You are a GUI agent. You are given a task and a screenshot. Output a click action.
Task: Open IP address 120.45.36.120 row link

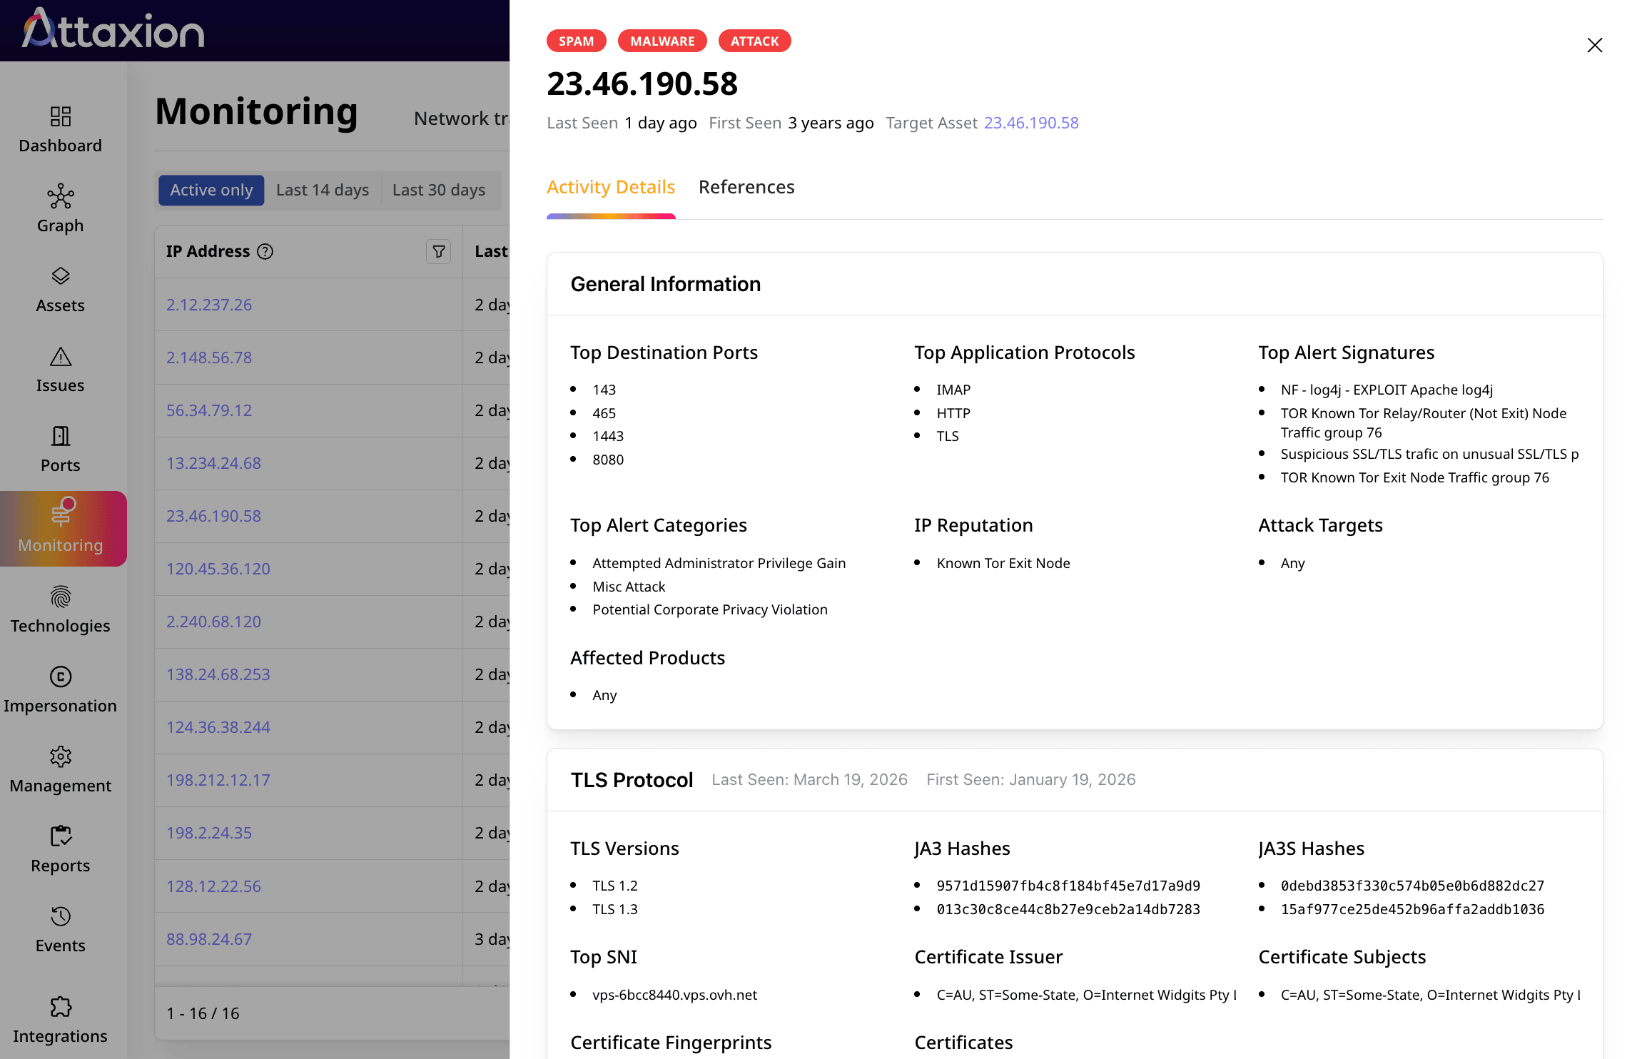pyautogui.click(x=218, y=569)
